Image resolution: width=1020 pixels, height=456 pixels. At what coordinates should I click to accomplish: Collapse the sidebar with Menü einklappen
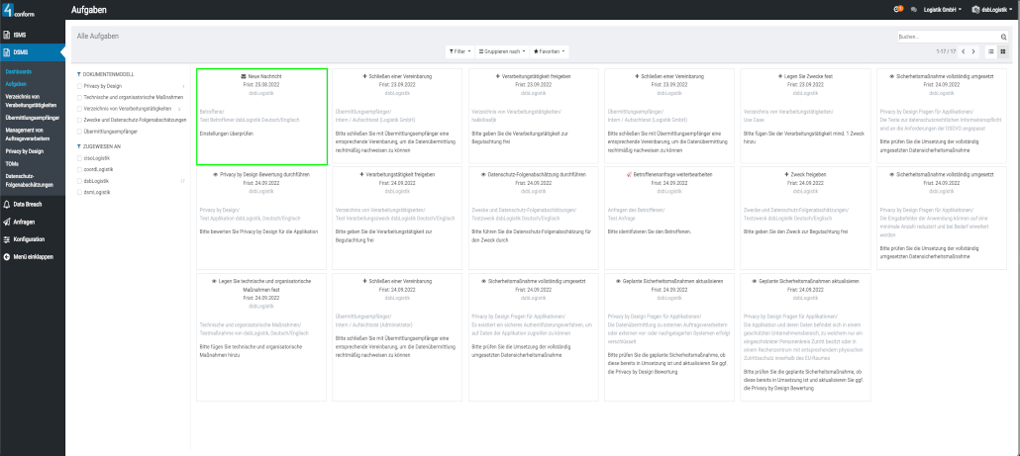pos(33,256)
